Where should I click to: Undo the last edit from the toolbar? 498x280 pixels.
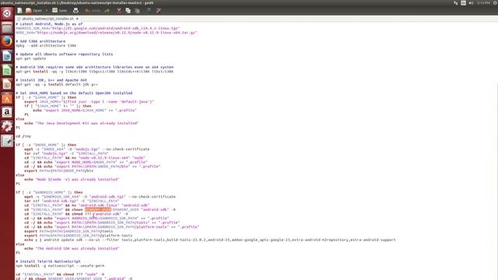click(x=93, y=10)
